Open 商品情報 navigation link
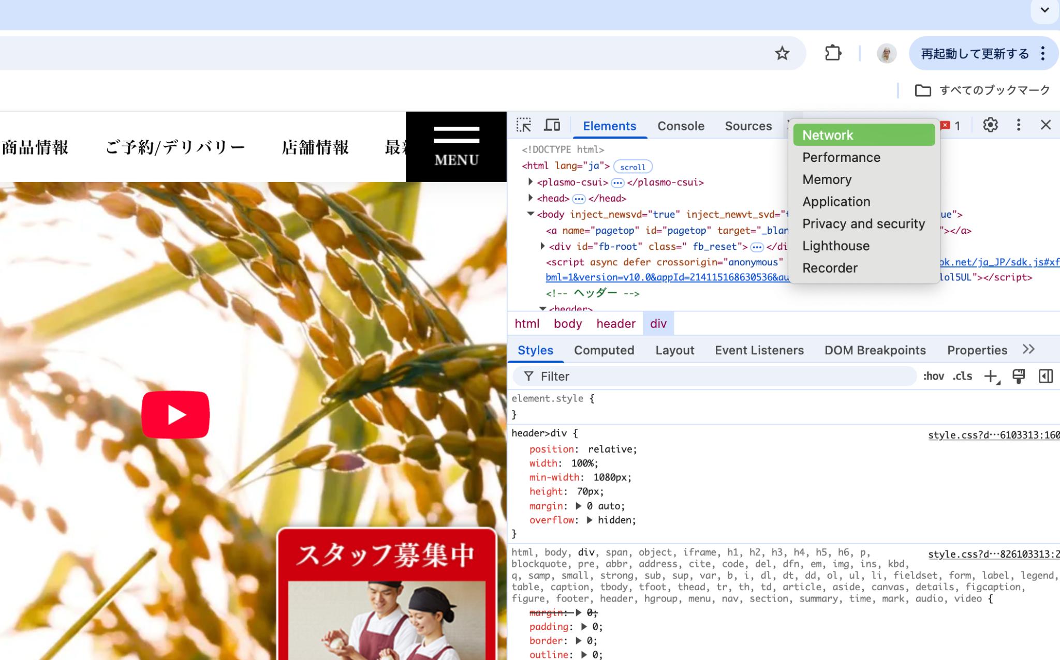Image resolution: width=1060 pixels, height=660 pixels. 35,147
